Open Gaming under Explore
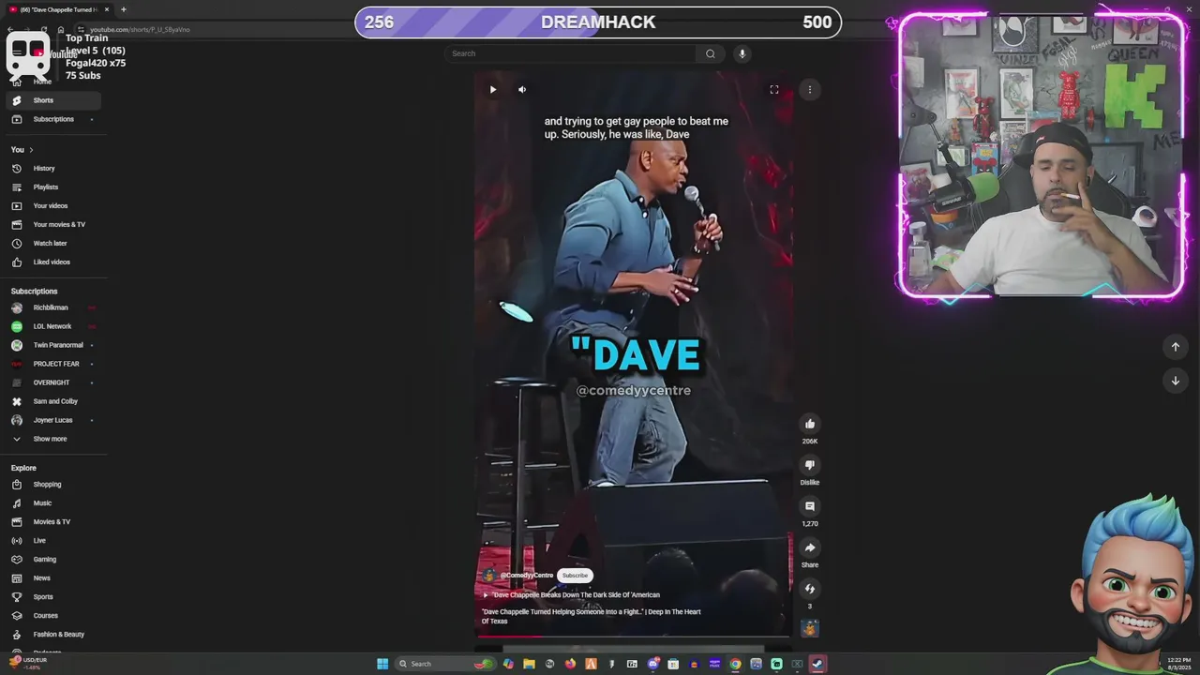 (x=52, y=560)
